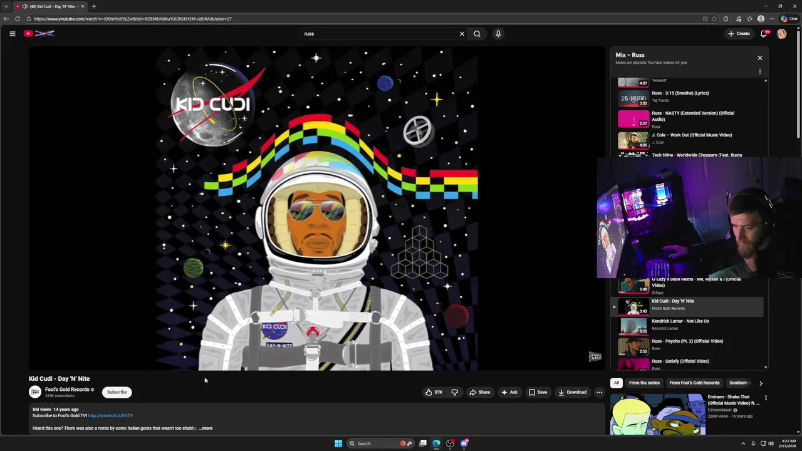Screen dimensions: 802x451
Task: Switch to Edge in taskbar
Action: coord(437,443)
